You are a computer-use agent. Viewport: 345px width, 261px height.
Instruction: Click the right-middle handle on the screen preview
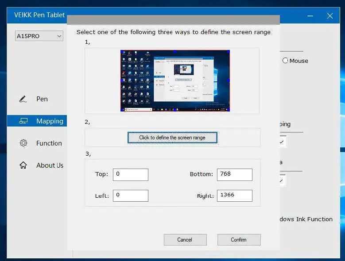tap(229, 80)
